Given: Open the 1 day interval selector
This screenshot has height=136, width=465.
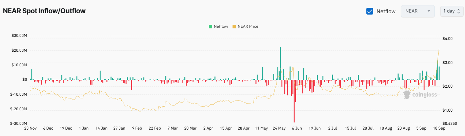Looking at the screenshot, I should (x=451, y=11).
